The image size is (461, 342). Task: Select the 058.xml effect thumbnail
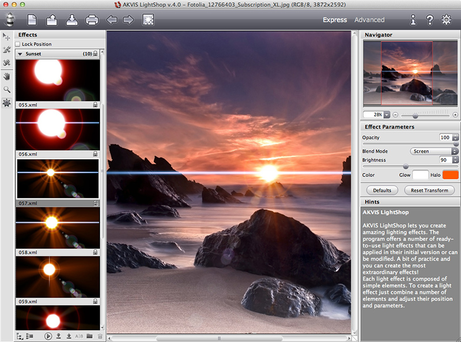(x=58, y=228)
